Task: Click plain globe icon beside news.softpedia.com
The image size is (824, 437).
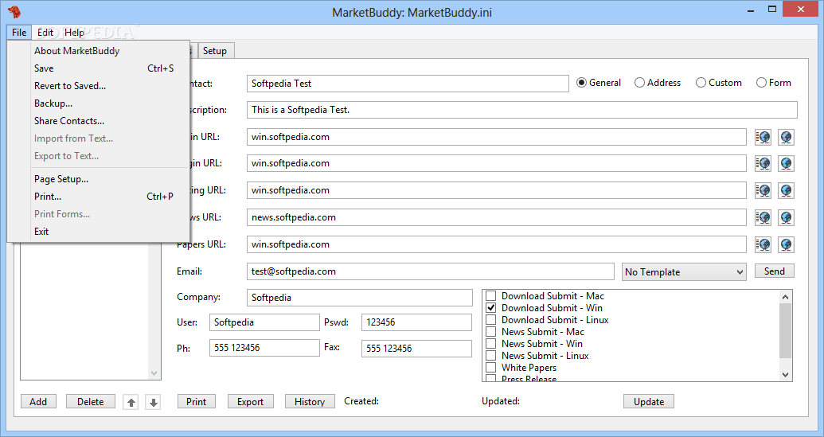Action: 786,217
